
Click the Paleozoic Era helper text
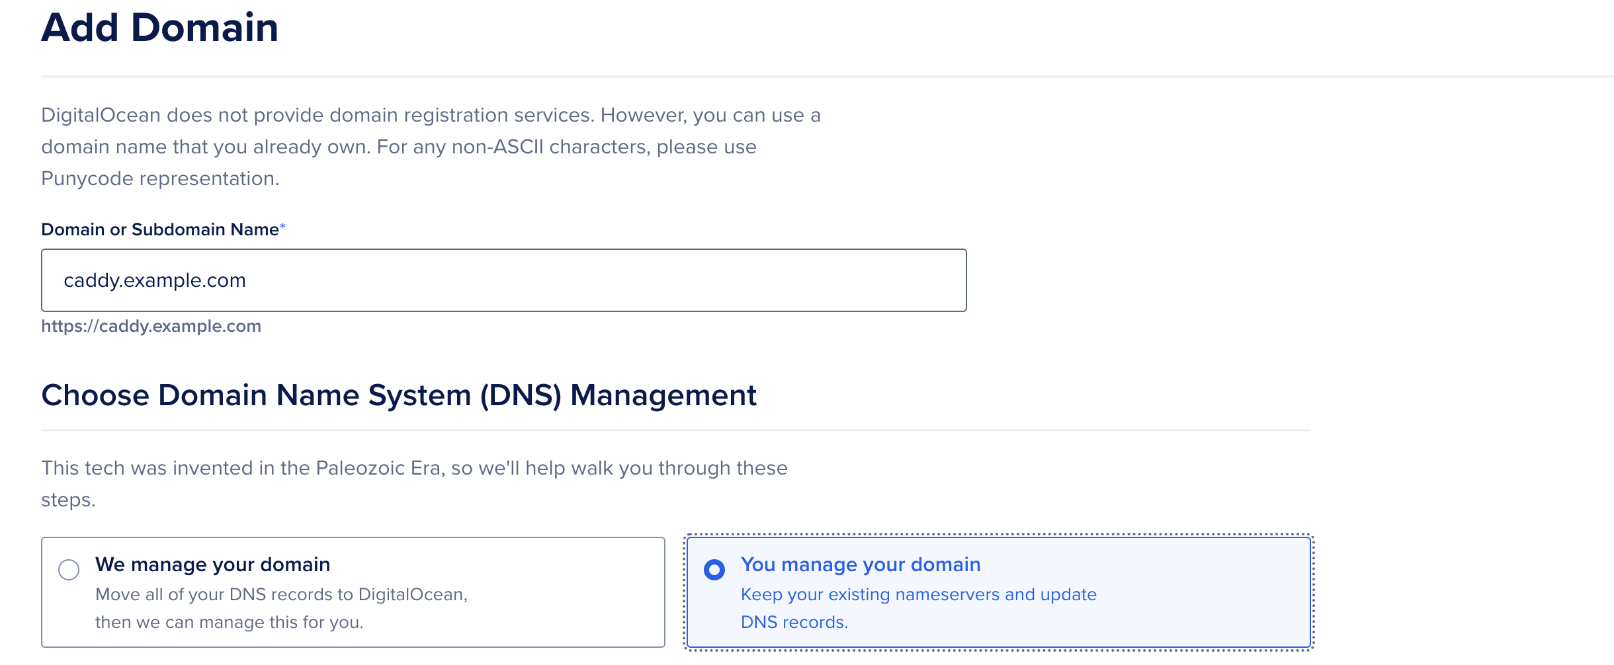click(x=414, y=467)
